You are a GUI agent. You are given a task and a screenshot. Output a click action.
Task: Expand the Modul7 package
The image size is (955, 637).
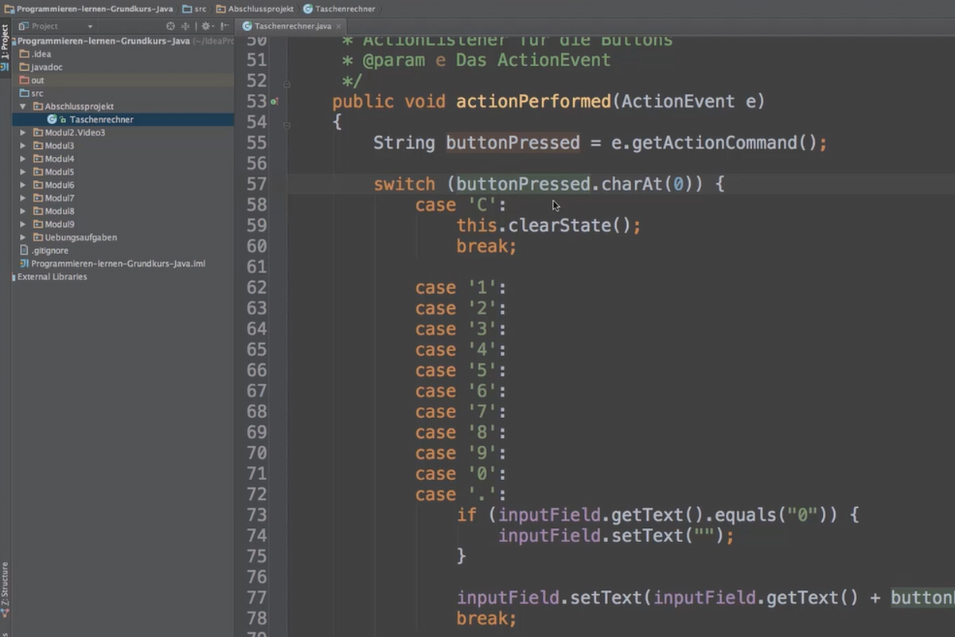[x=23, y=198]
